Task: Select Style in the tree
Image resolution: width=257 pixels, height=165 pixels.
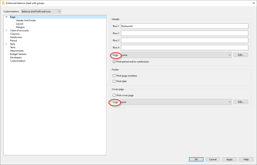Action: point(12,44)
